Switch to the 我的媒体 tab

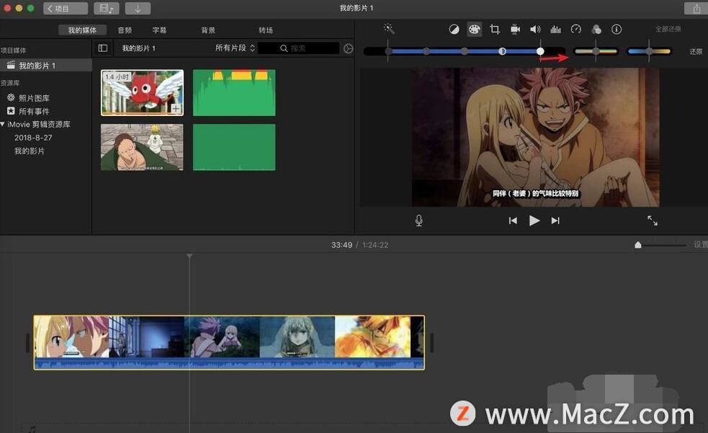[x=82, y=30]
